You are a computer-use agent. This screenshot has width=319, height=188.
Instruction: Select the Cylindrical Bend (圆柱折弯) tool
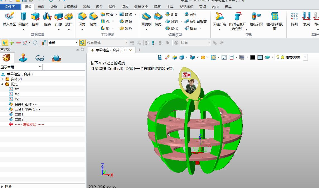point(219,19)
